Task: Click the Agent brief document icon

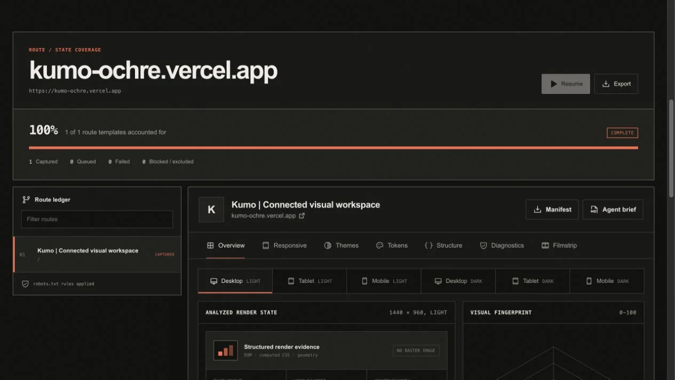Action: click(594, 210)
